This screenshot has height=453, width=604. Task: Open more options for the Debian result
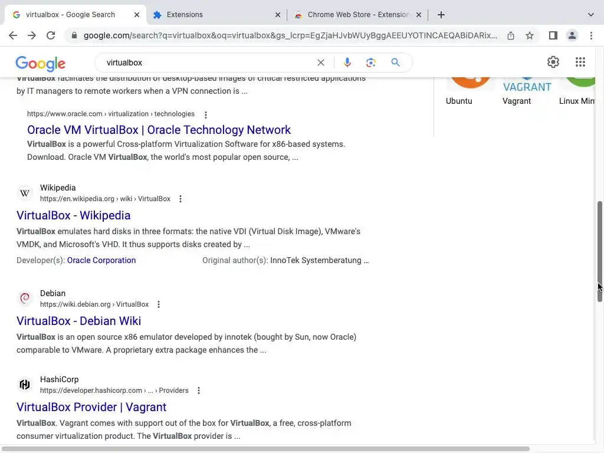(x=158, y=304)
